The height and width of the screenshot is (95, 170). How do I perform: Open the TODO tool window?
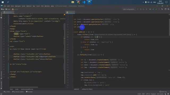pos(7,92)
